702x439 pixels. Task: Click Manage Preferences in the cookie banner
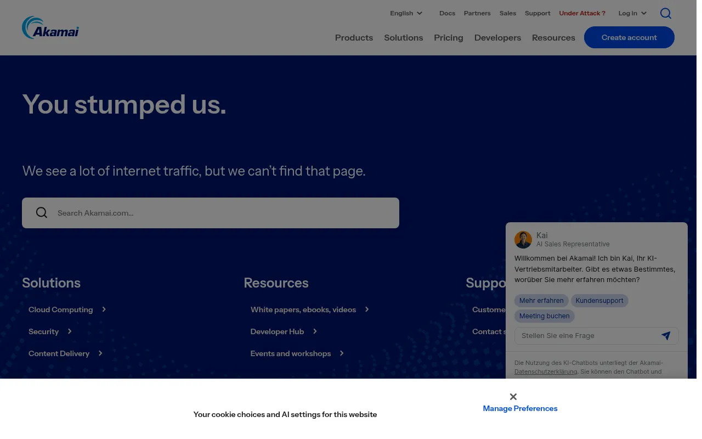[x=520, y=408]
